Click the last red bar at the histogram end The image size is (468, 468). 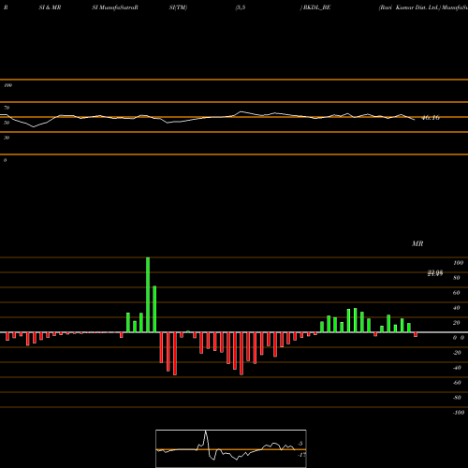pyautogui.click(x=416, y=334)
